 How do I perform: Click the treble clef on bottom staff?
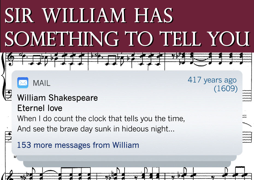(11, 175)
